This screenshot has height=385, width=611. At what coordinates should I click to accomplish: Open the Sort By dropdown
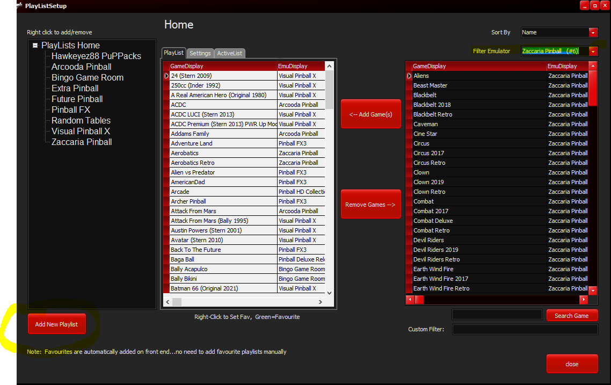pos(593,33)
